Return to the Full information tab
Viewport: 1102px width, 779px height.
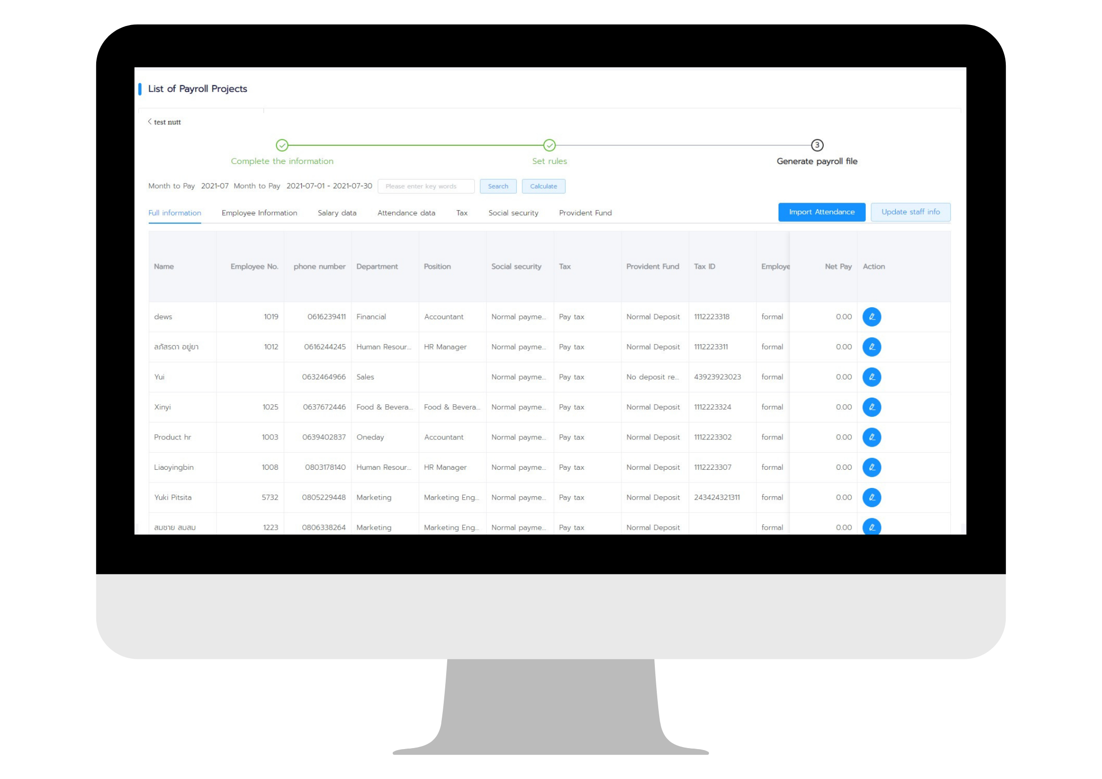[x=175, y=213]
